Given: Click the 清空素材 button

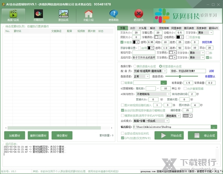Looking at the screenshot, I should pyautogui.click(x=62, y=135).
